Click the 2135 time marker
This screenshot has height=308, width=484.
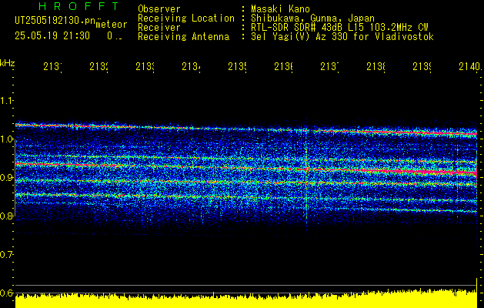(x=237, y=67)
